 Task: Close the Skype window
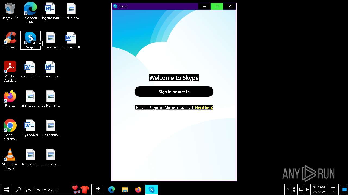[x=229, y=6]
